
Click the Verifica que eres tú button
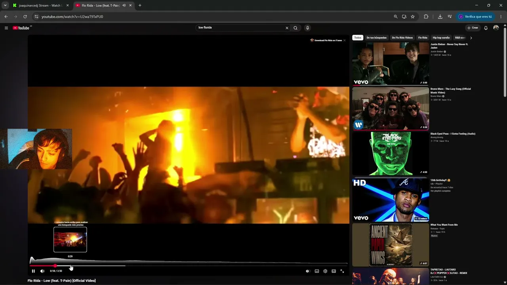coord(475,17)
